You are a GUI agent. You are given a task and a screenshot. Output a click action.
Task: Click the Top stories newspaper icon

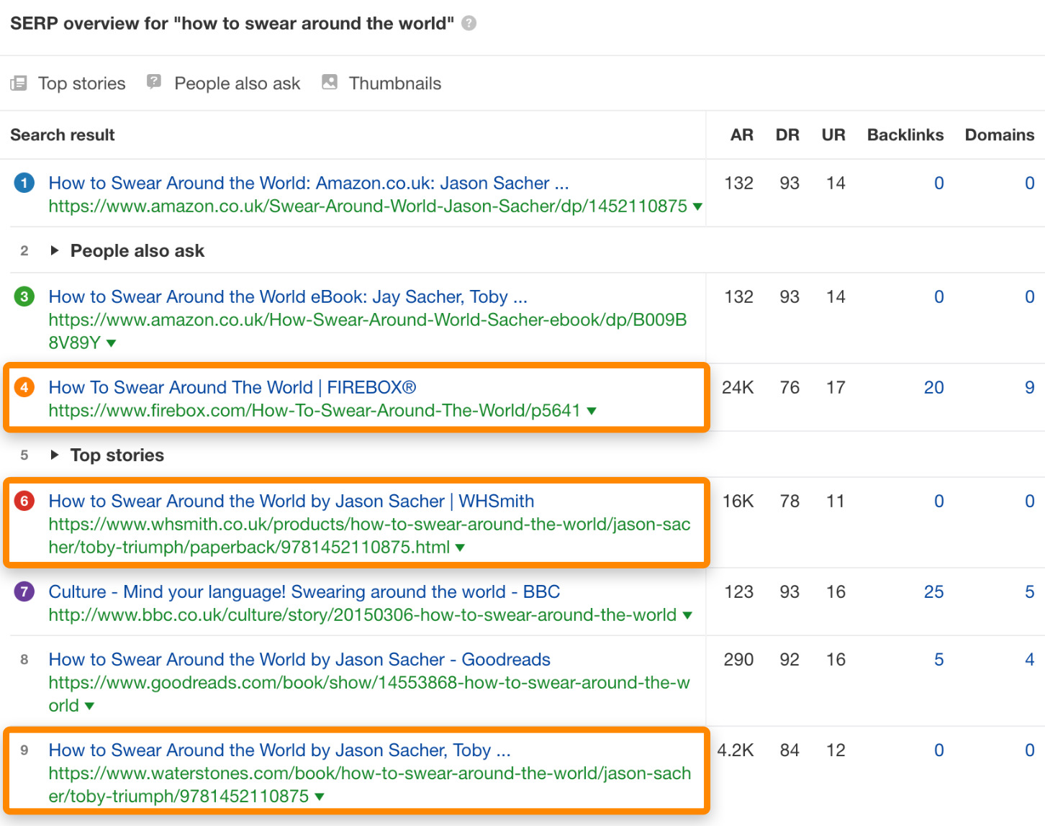coord(19,83)
